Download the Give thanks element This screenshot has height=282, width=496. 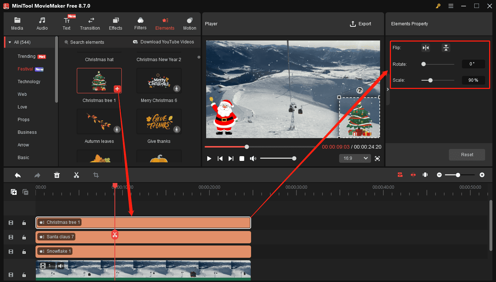point(176,129)
